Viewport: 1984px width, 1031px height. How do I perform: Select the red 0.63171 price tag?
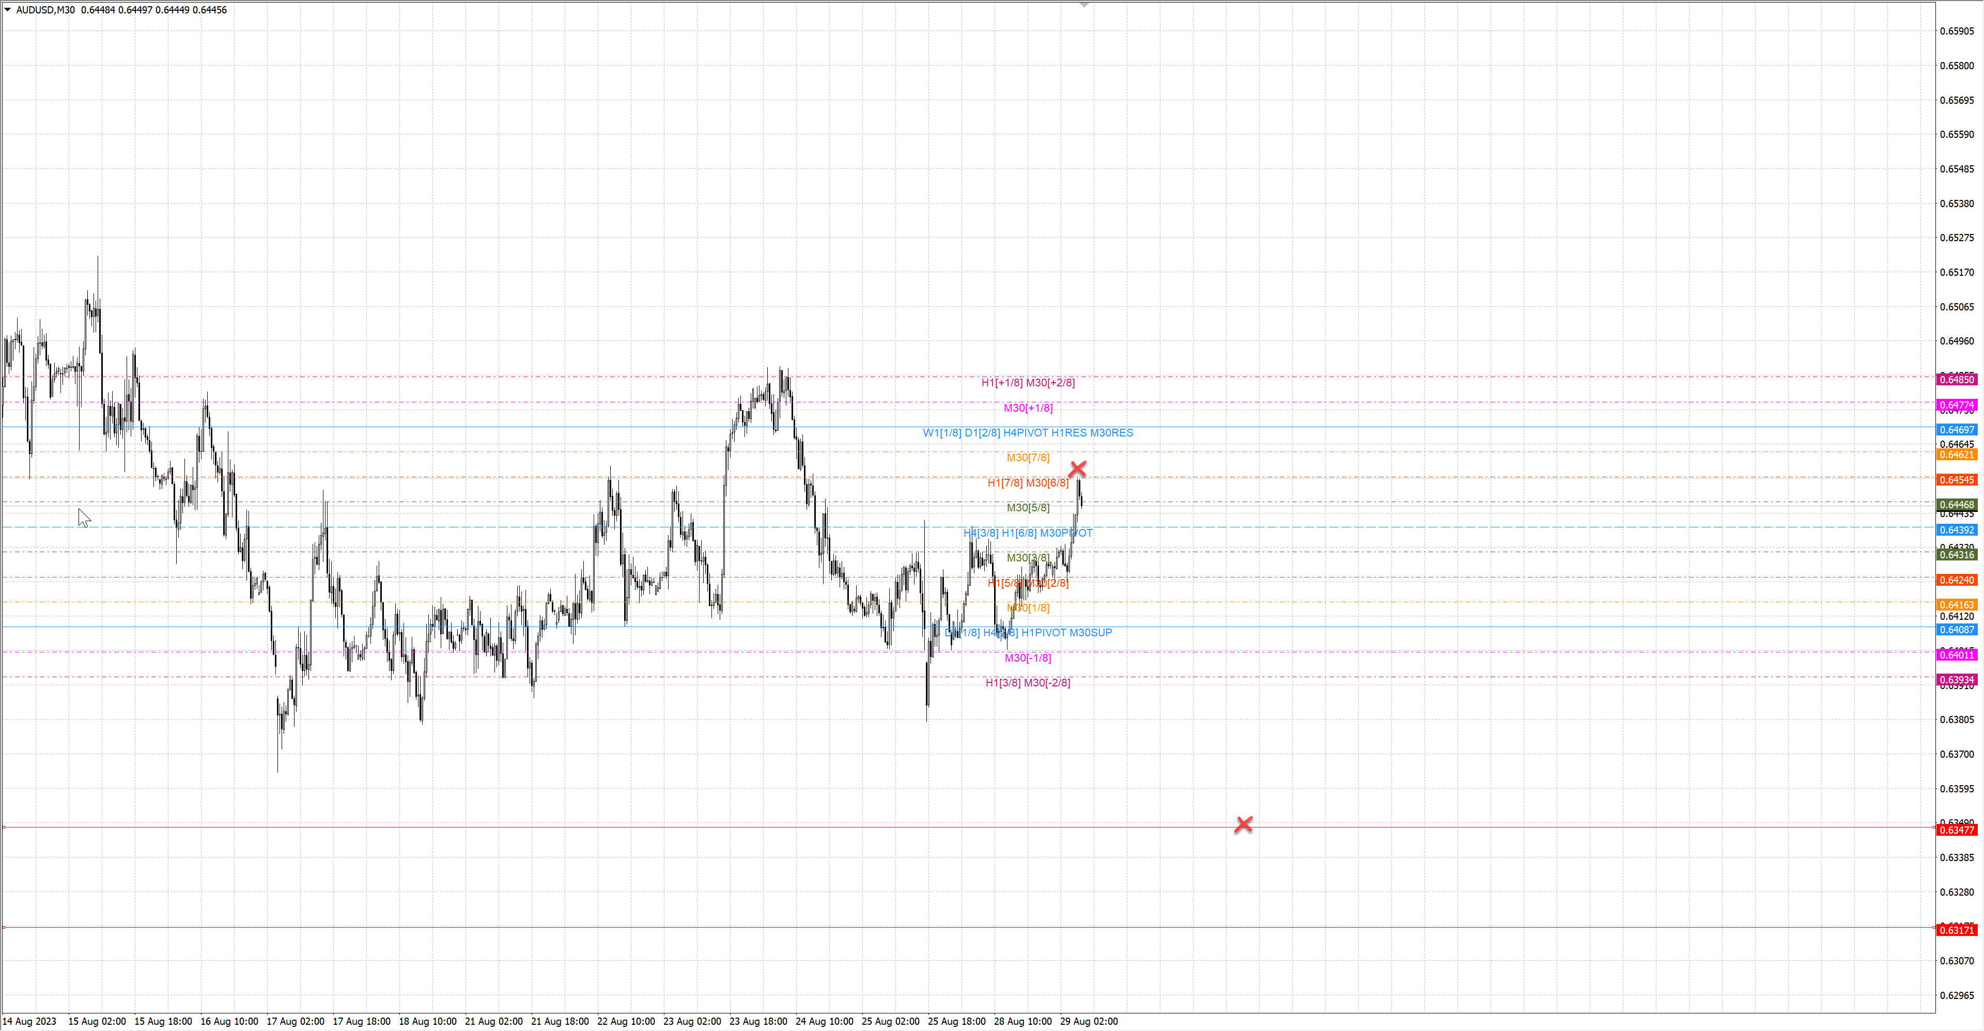[1956, 930]
